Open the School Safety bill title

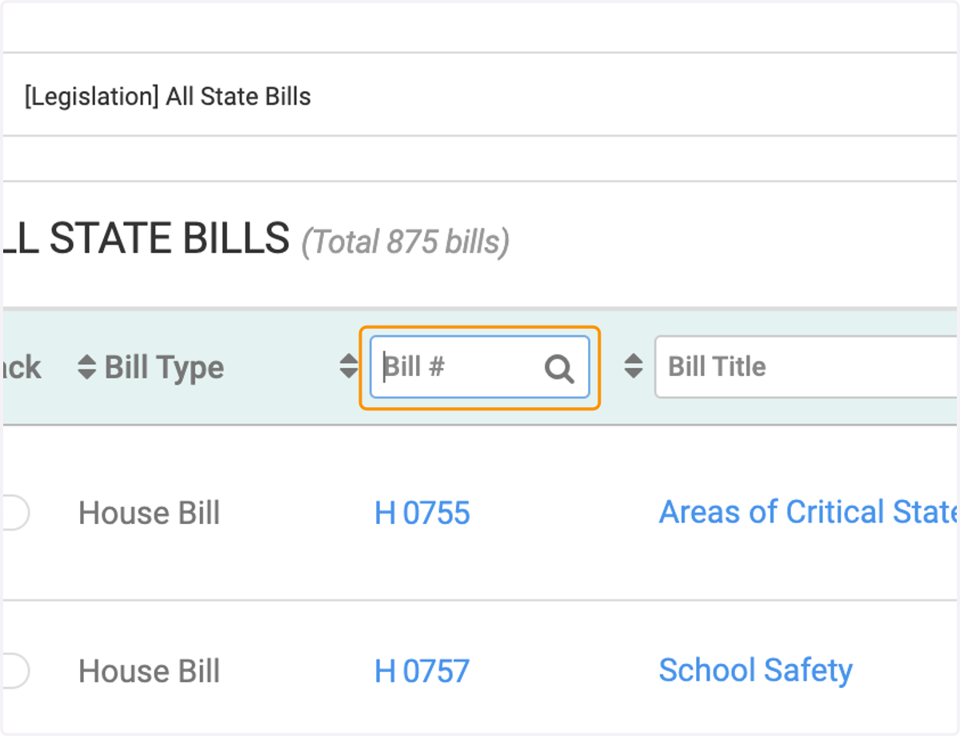click(x=756, y=670)
